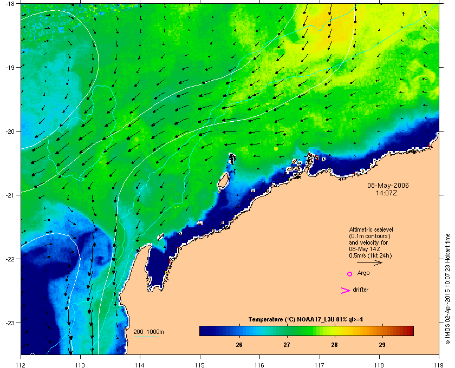Click the 'Argo' legend label
The height and width of the screenshot is (368, 455).
point(363,273)
